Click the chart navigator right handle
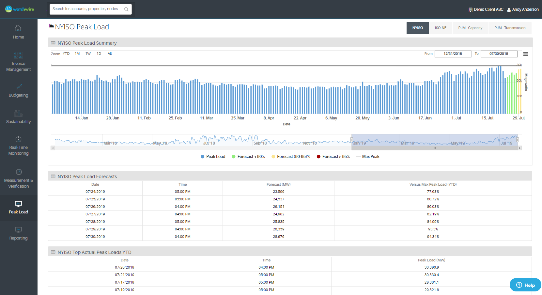Viewport: 542px width, 295px height. [518, 140]
